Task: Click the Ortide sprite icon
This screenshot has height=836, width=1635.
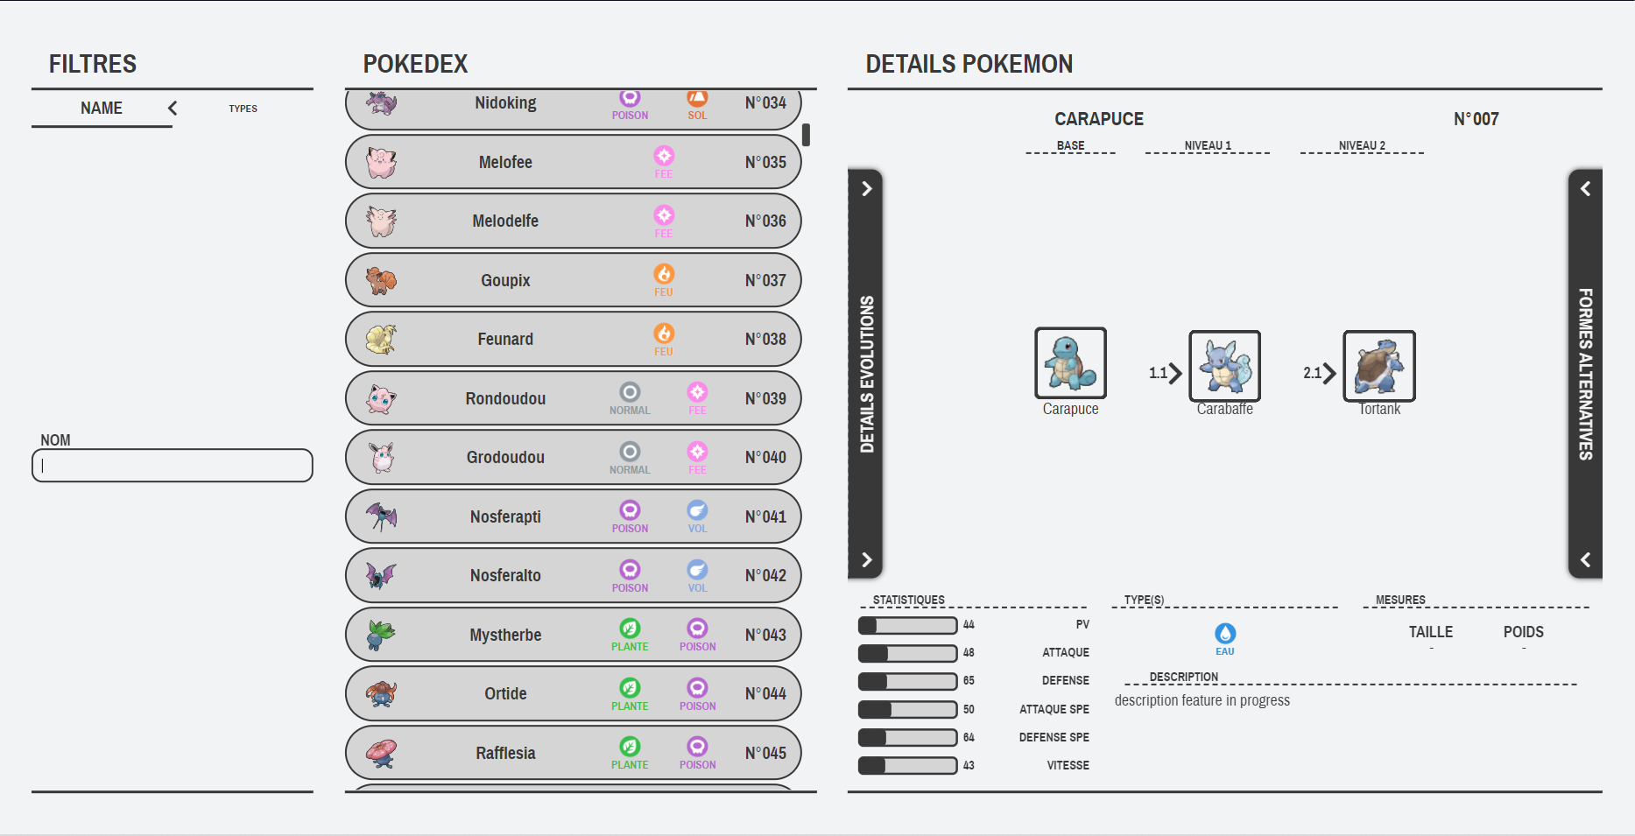Action: pyautogui.click(x=381, y=694)
